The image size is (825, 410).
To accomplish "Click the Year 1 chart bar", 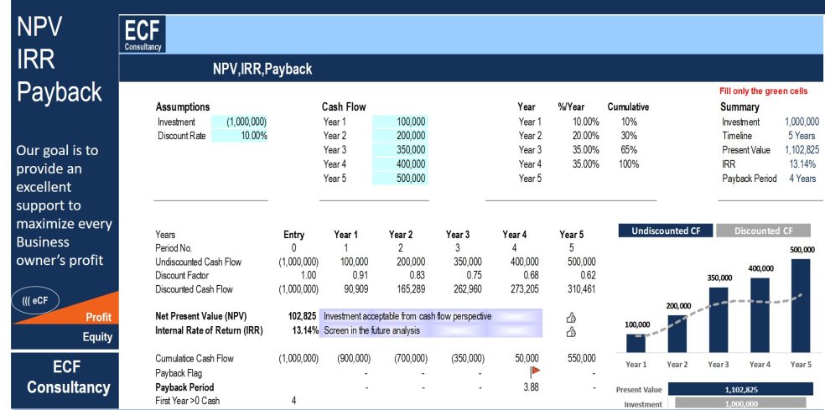I will click(x=636, y=343).
